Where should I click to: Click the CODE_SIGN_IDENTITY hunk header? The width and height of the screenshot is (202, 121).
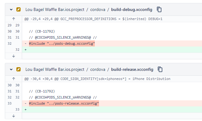pos(98,79)
